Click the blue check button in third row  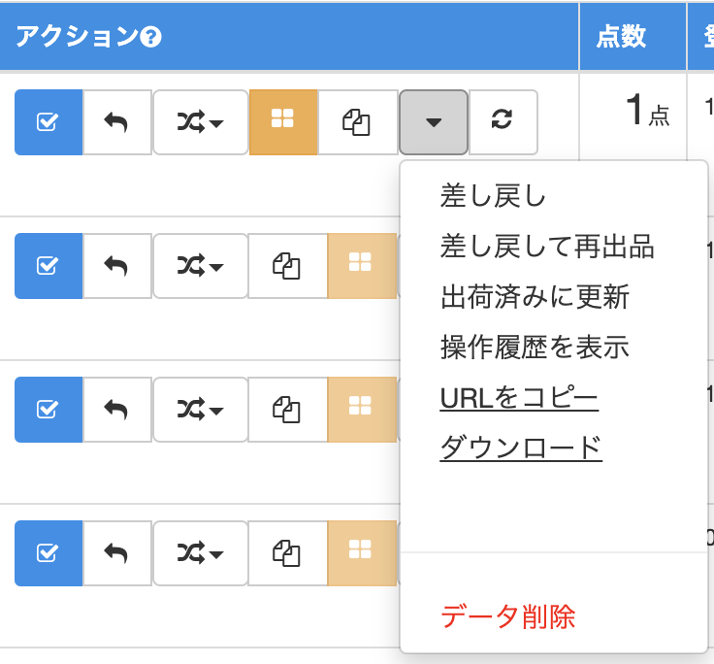(49, 410)
